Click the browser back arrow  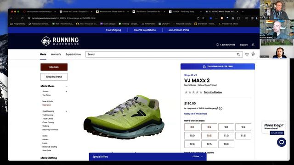pos(11,18)
